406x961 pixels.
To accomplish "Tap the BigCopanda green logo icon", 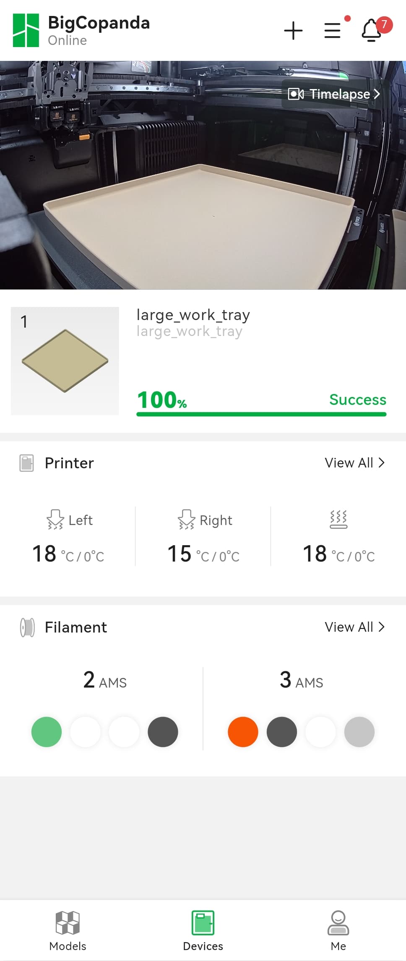I will click(26, 30).
